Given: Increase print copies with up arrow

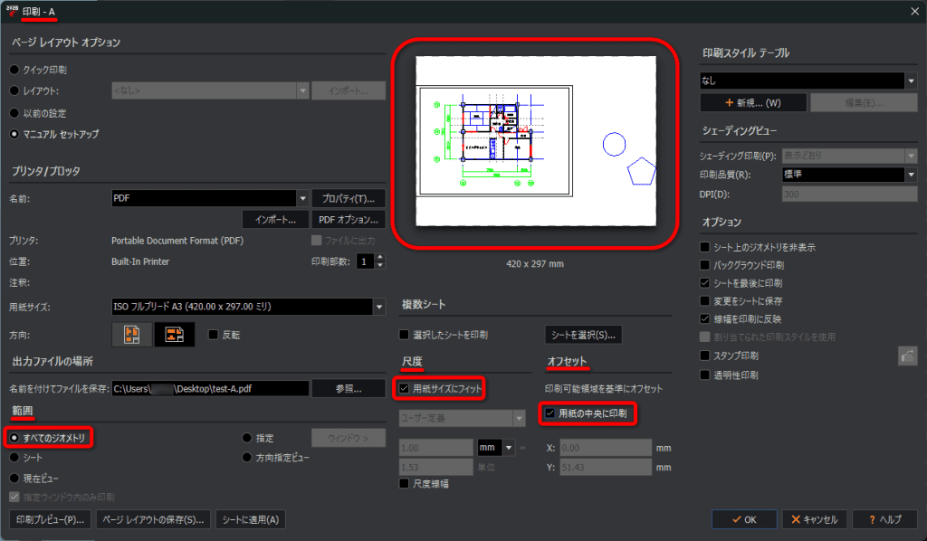Looking at the screenshot, I should pyautogui.click(x=380, y=258).
